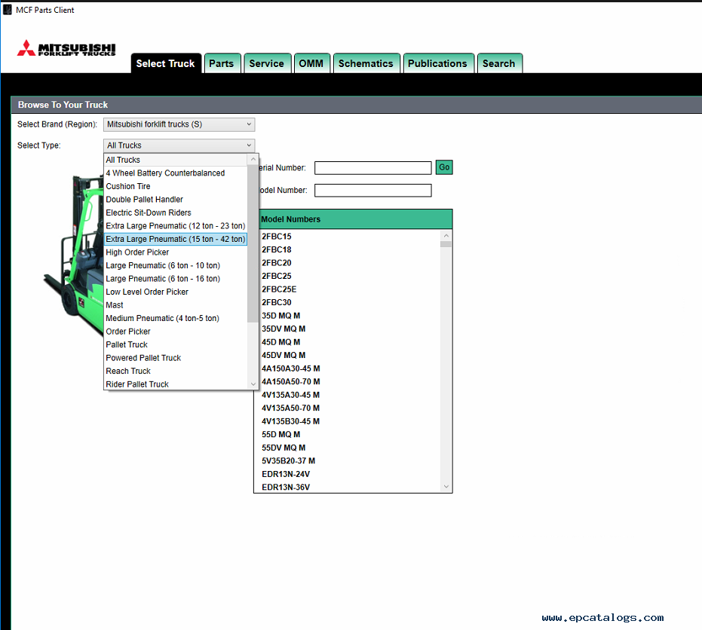
Task: Click the type list scroll down arrow
Action: (x=253, y=384)
